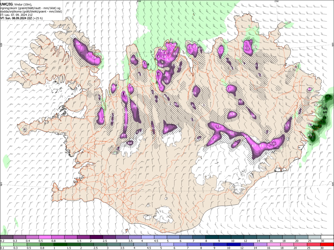
Task: Click the 'Vindur (10m)' label in header
Action: pyautogui.click(x=22, y=4)
